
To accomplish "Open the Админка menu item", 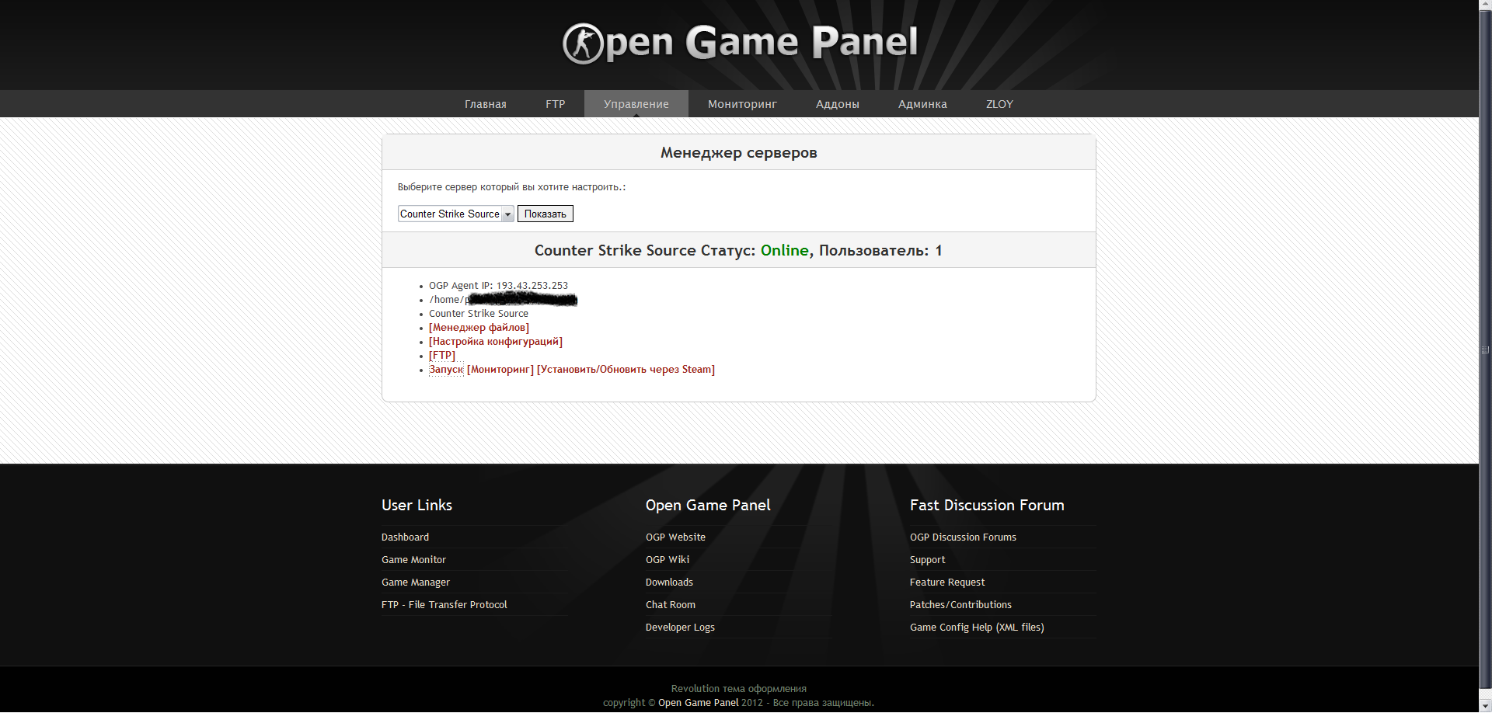I will 922,104.
